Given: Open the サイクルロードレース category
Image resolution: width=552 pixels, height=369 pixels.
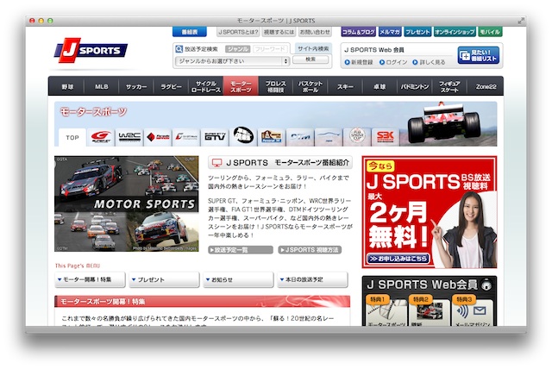Looking at the screenshot, I should coord(206,86).
